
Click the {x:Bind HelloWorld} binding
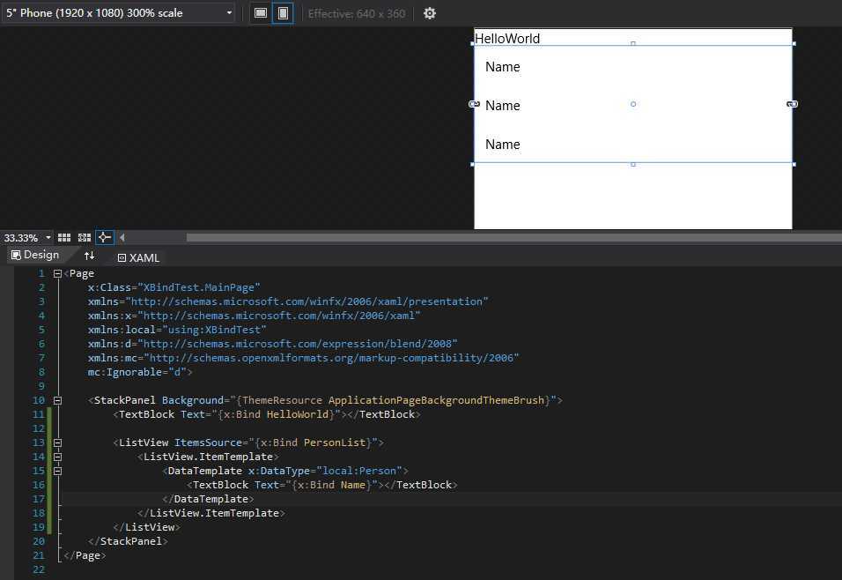[x=276, y=414]
